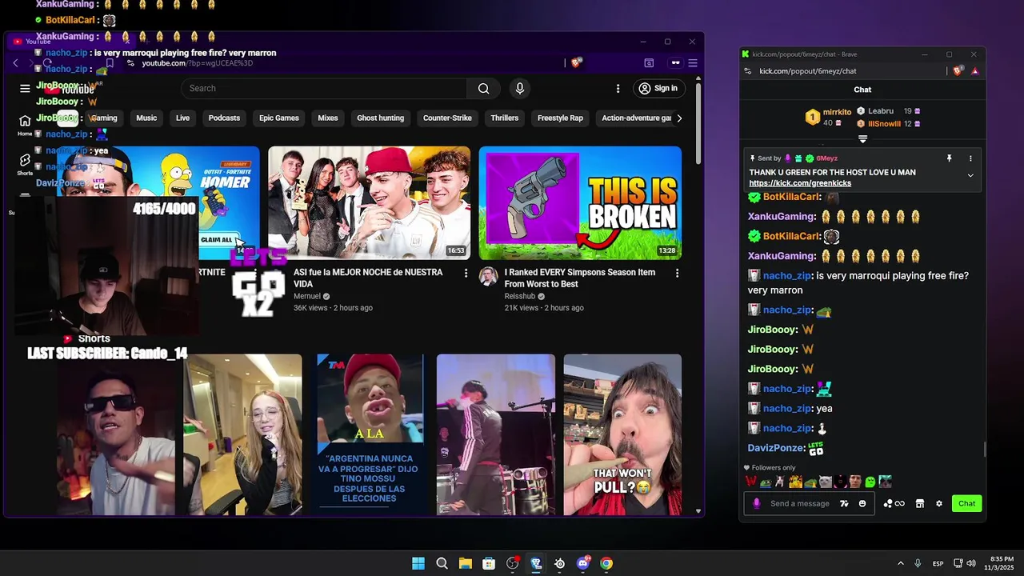Go to Shorts in YouTube sidebar
1024x576 pixels.
pyautogui.click(x=25, y=164)
